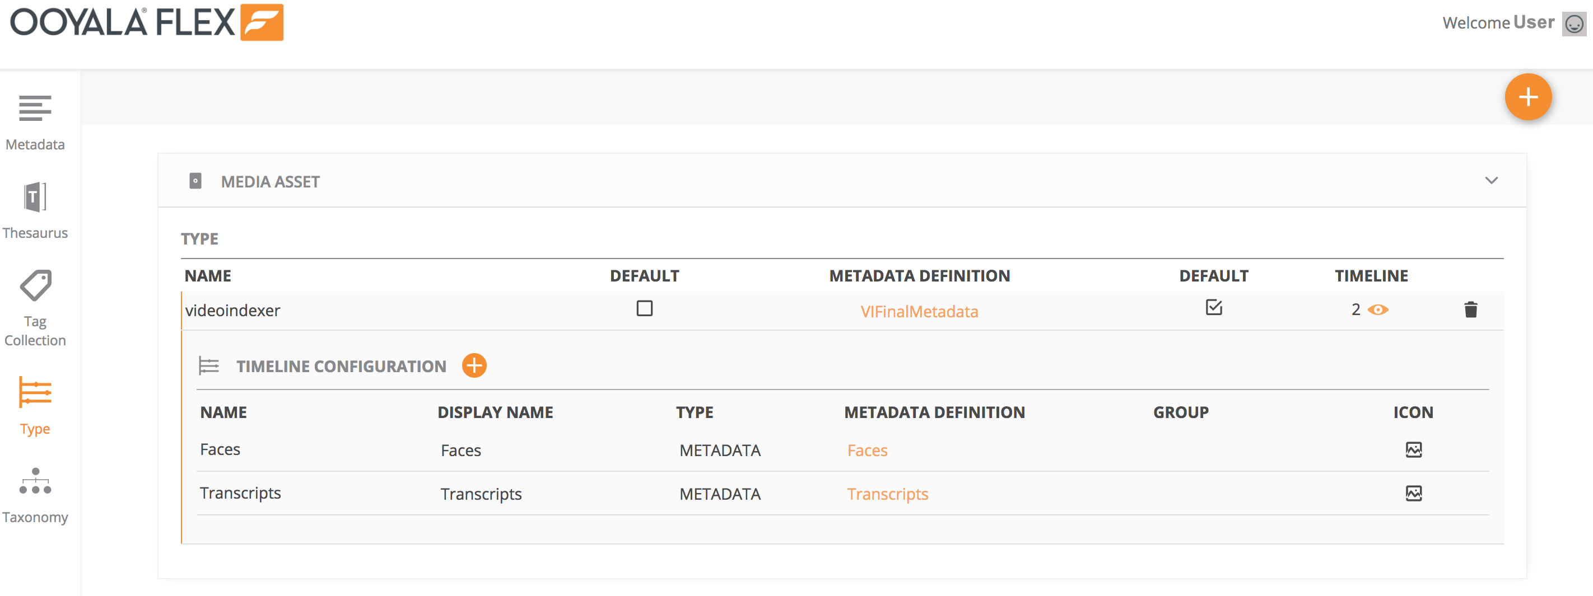Delete the videoindexer type row
The image size is (1593, 596).
click(1470, 309)
